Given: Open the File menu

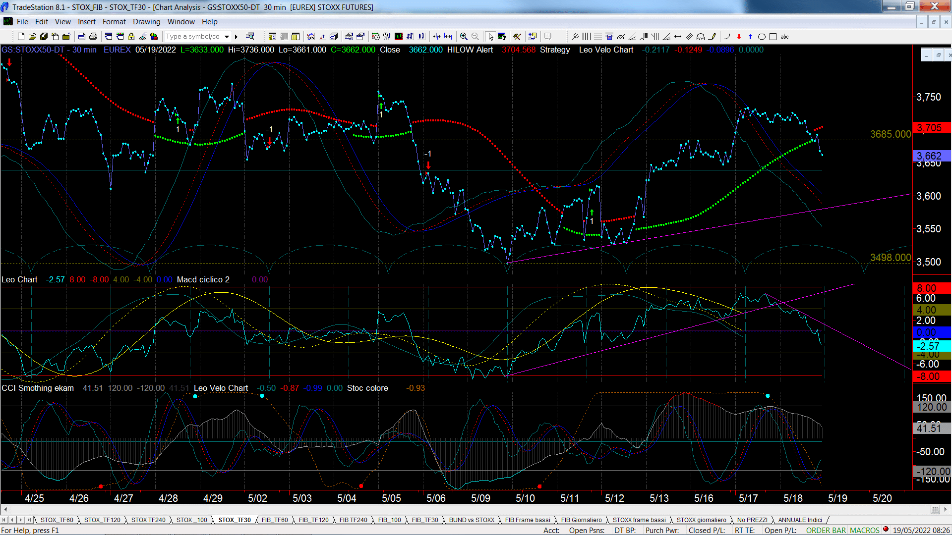Looking at the screenshot, I should (x=22, y=22).
